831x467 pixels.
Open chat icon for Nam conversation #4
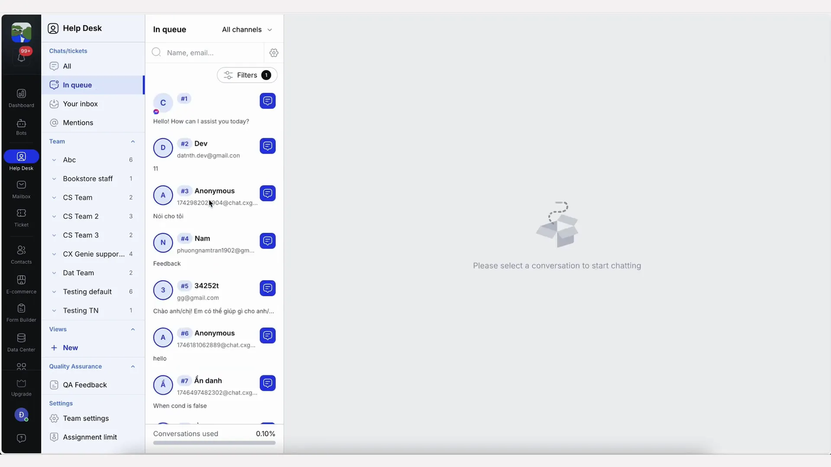coord(267,241)
